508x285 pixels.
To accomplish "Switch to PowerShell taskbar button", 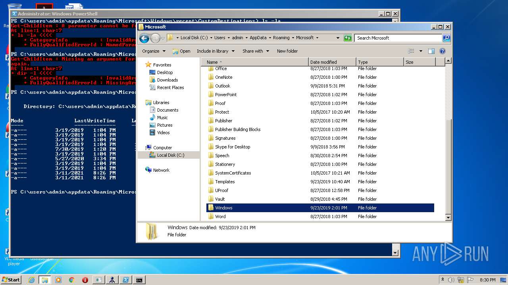I will click(x=125, y=280).
